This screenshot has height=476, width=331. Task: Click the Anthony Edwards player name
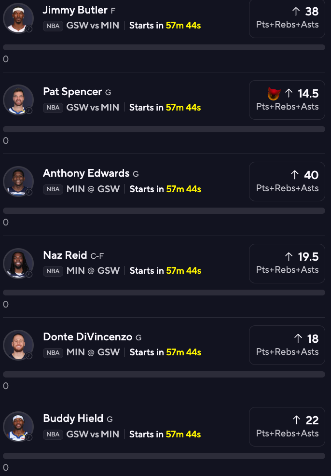point(86,173)
